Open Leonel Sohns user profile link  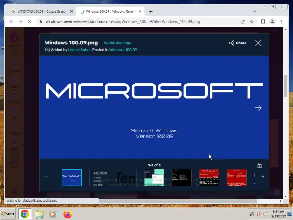[x=80, y=50]
